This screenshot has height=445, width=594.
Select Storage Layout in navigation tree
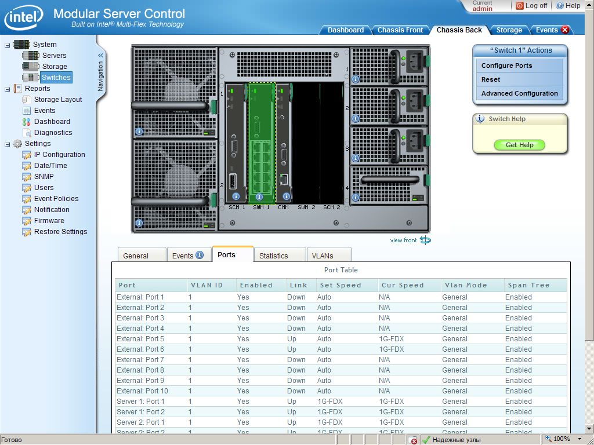[x=58, y=100]
